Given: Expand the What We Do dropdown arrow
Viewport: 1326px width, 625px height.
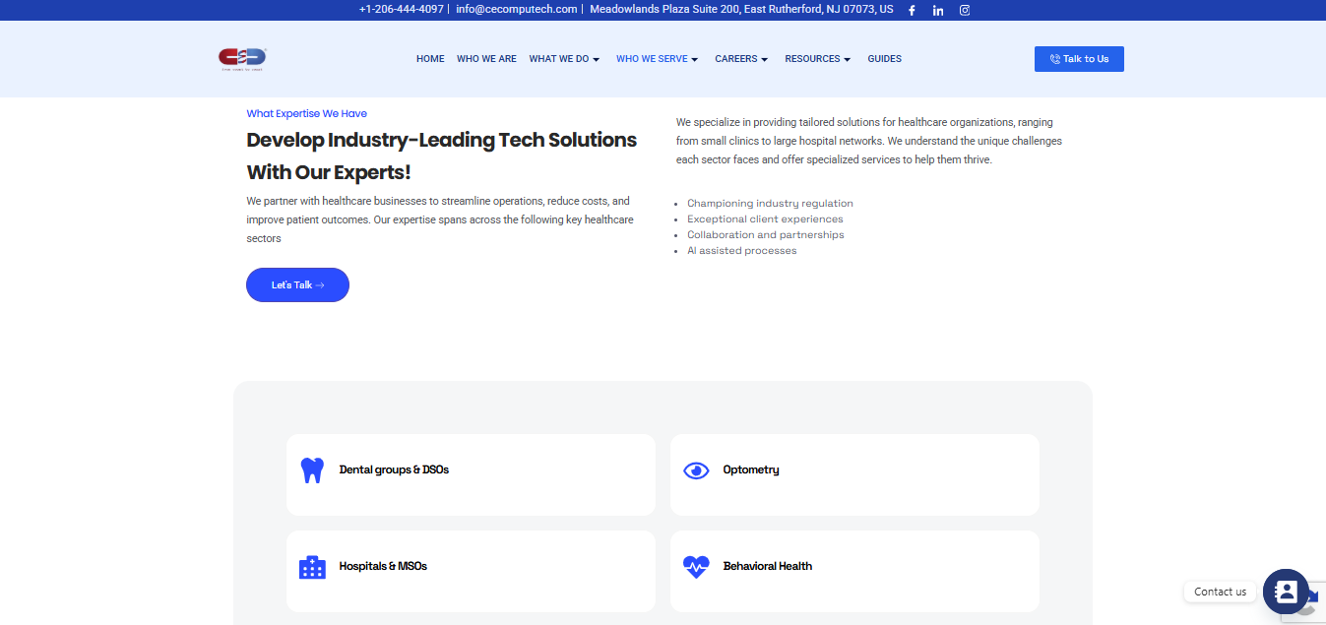Looking at the screenshot, I should pos(597,60).
